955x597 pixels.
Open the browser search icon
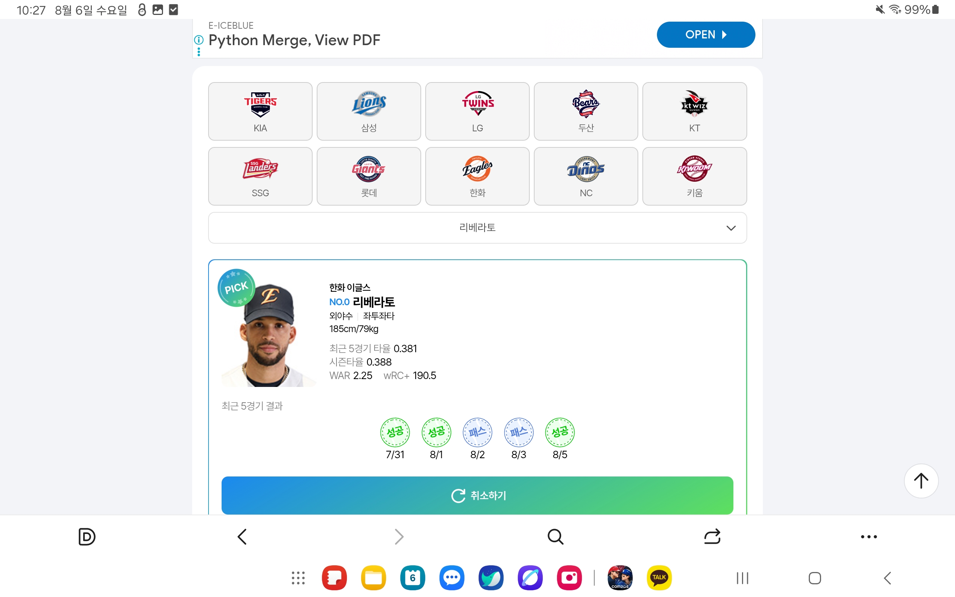coord(555,537)
